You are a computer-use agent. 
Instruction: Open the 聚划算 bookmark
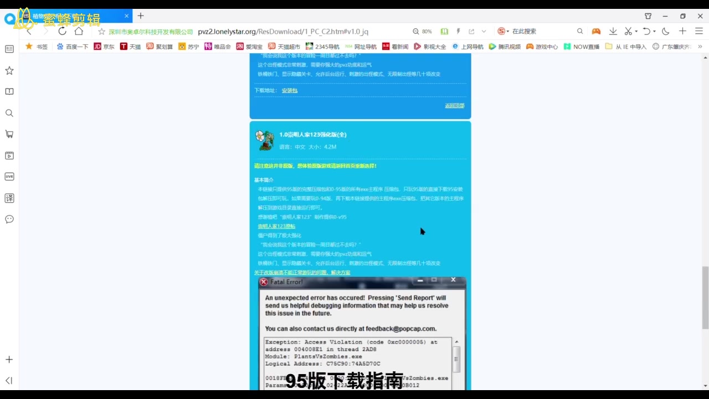[x=160, y=47]
